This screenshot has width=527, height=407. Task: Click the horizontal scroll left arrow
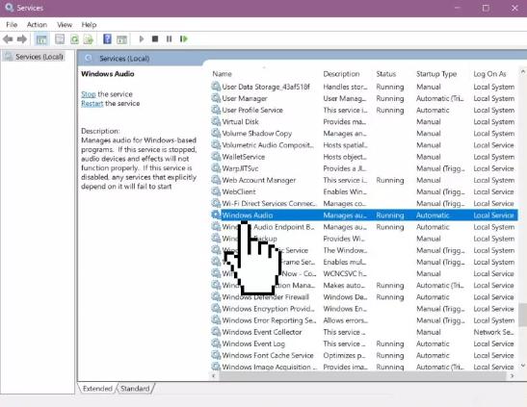coord(214,376)
